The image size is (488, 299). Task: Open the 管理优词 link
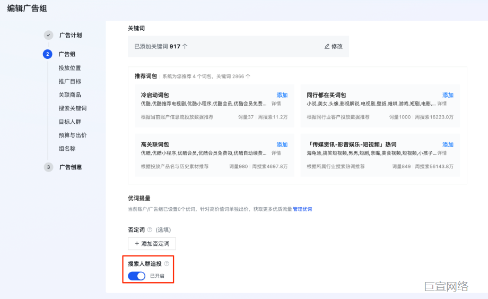(x=302, y=209)
